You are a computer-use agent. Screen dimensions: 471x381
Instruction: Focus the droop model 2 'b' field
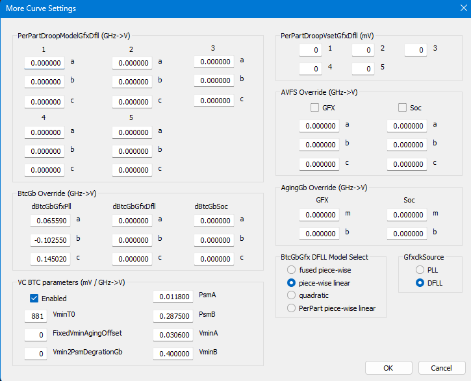tap(132, 82)
